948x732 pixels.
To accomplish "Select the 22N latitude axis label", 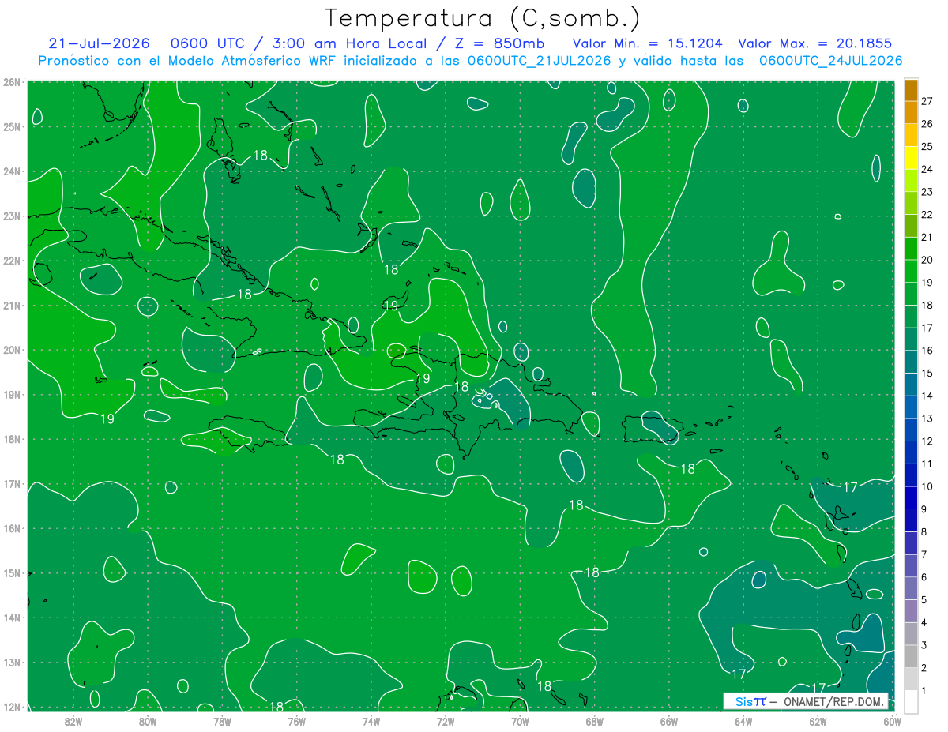I will point(12,261).
